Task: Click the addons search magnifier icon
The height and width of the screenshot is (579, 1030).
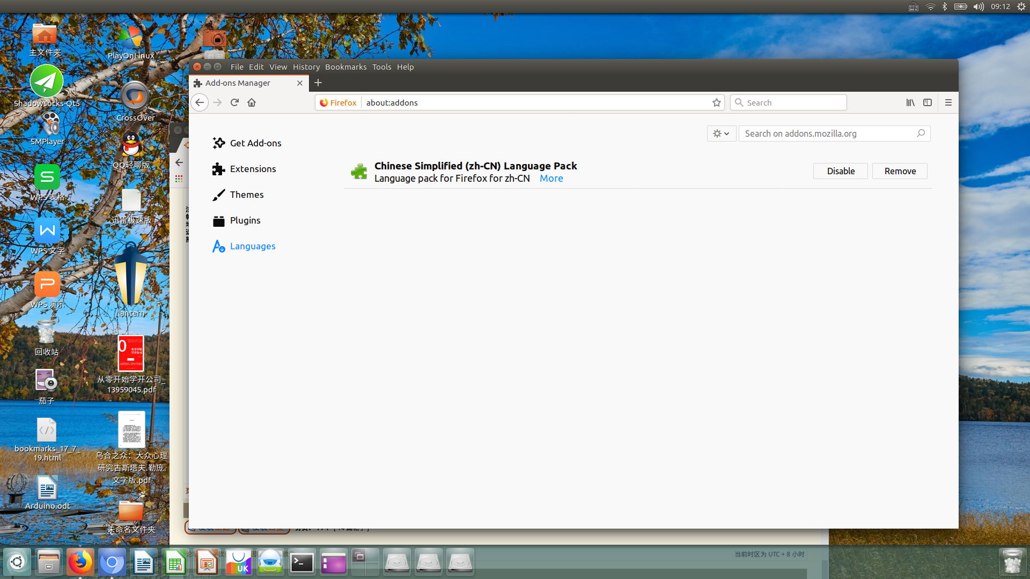Action: click(921, 133)
